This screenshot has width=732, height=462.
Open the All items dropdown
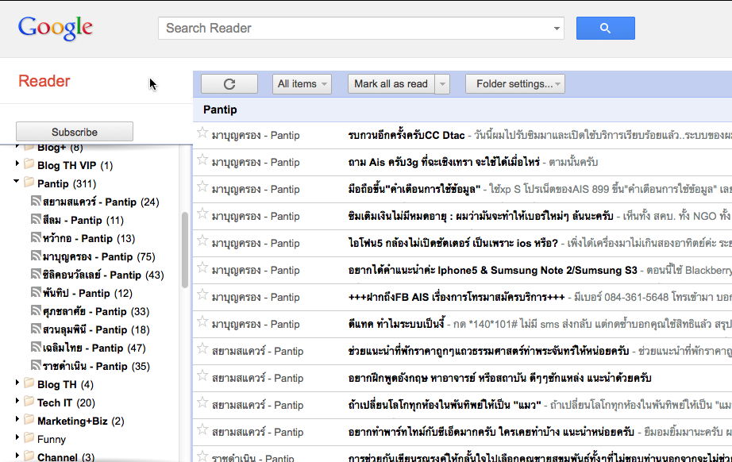tap(302, 84)
